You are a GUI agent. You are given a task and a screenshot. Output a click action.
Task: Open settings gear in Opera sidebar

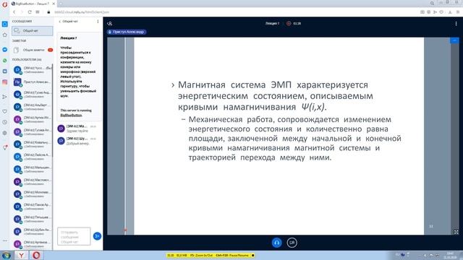[x=5, y=133]
